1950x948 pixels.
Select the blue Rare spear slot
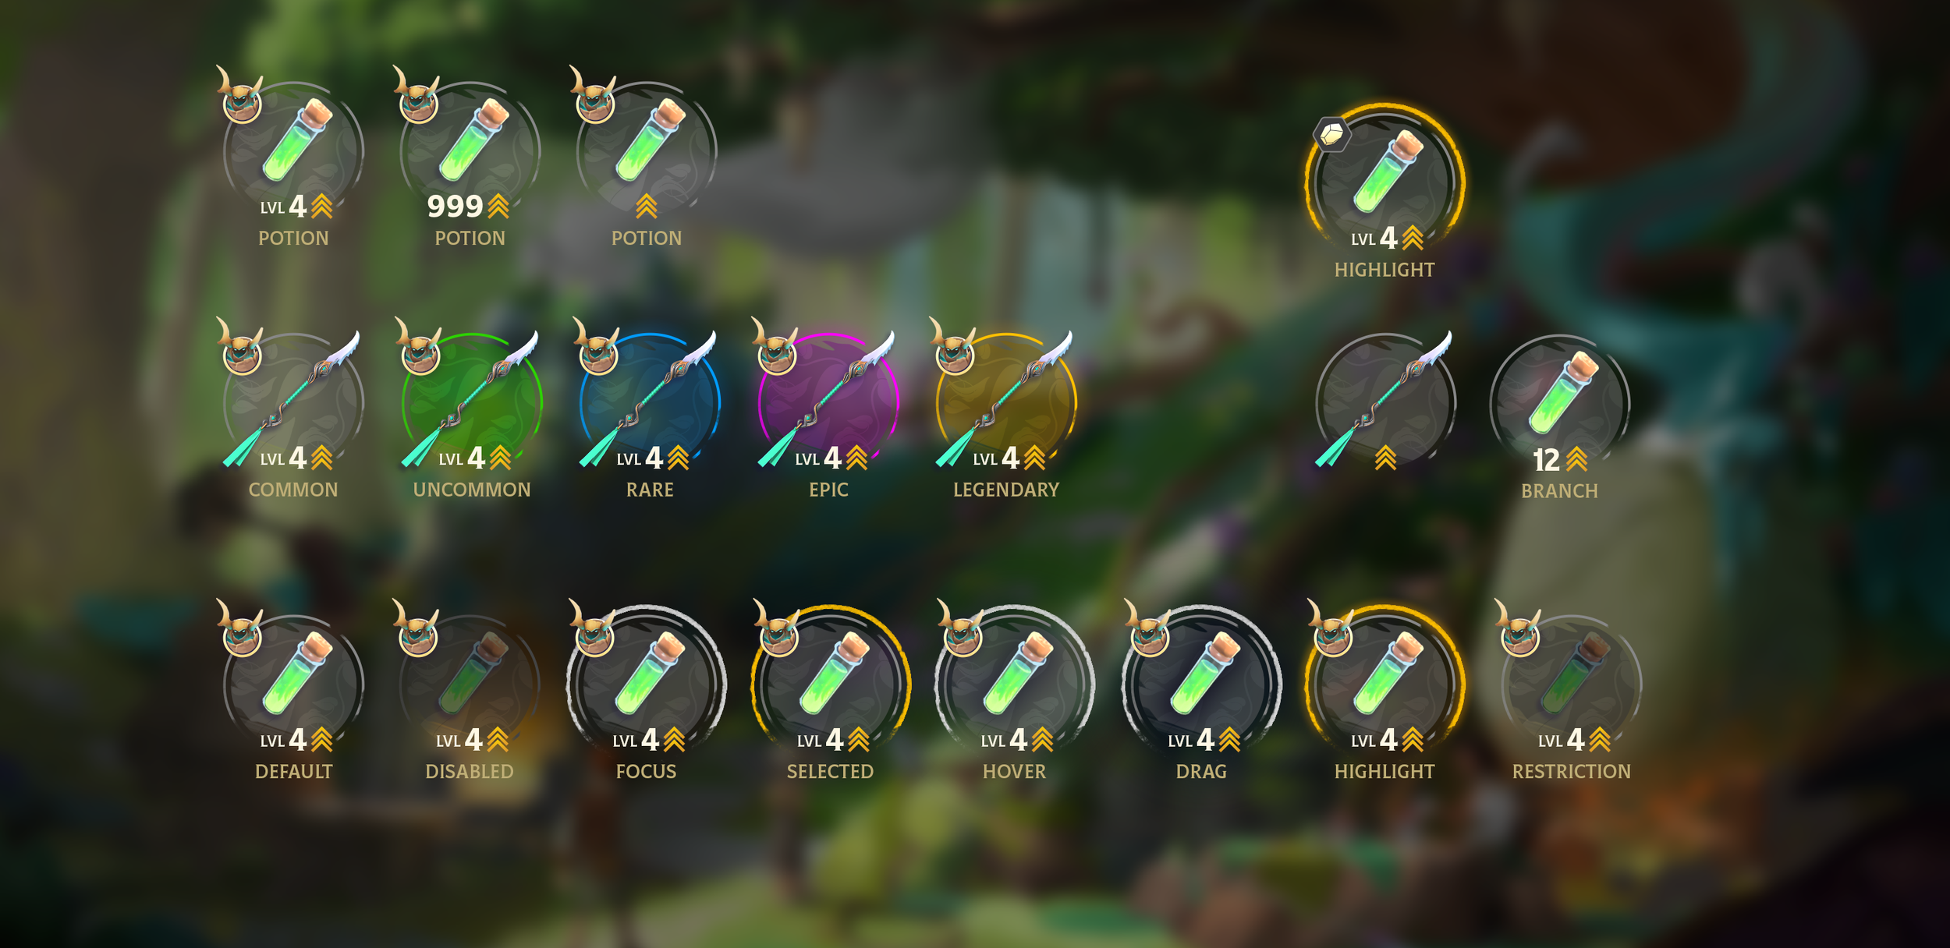[x=650, y=404]
